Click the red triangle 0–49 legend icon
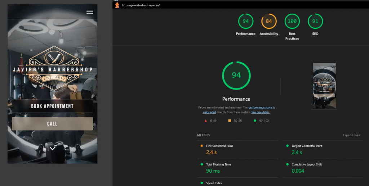Image resolution: width=369 pixels, height=186 pixels. click(205, 121)
